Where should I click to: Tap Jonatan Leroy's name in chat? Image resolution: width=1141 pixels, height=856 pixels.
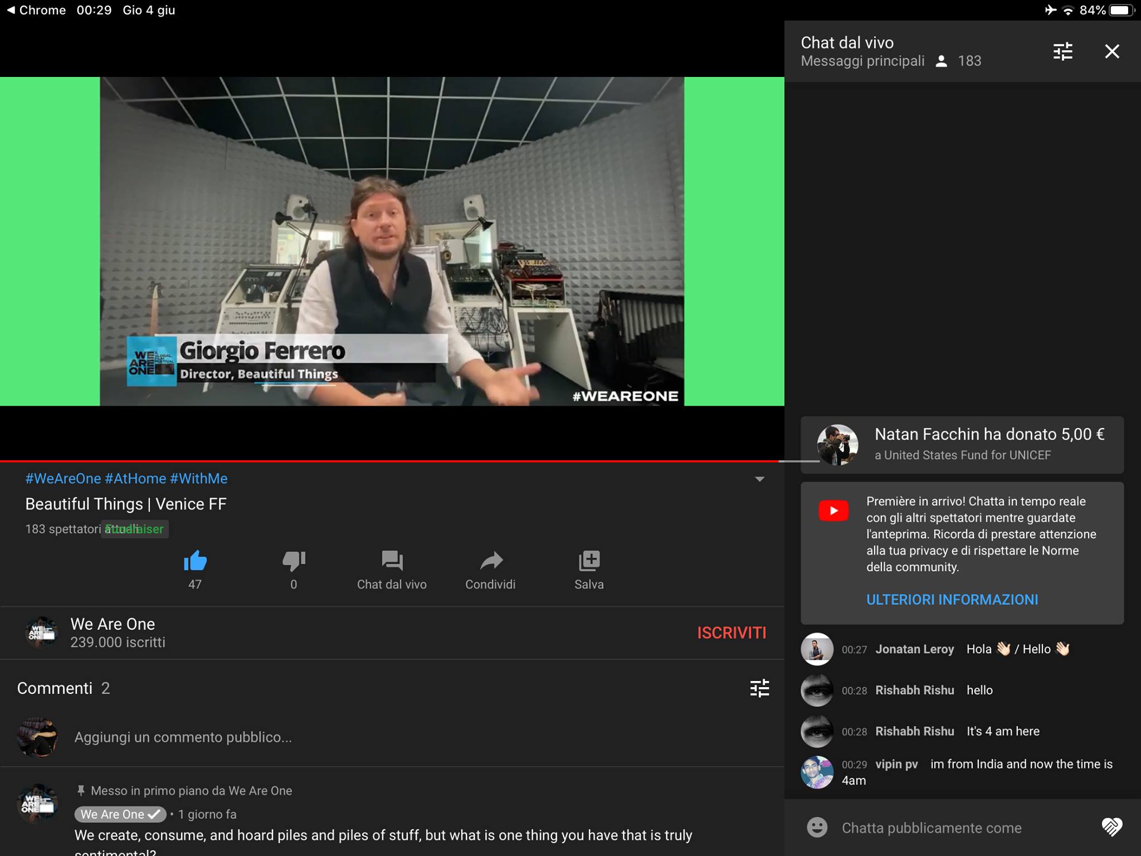pyautogui.click(x=915, y=649)
